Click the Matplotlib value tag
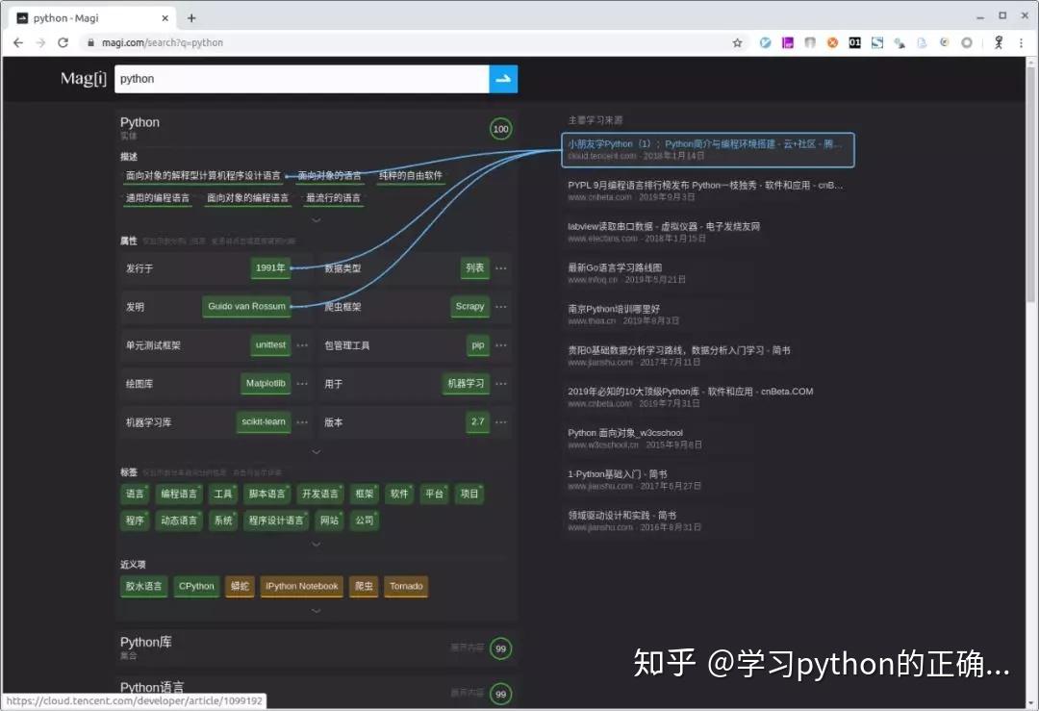Viewport: 1039px width, 711px height. (x=266, y=383)
